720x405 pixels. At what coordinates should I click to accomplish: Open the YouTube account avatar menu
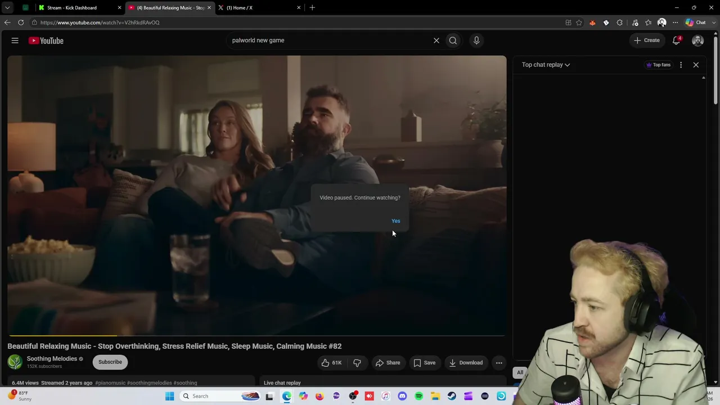pyautogui.click(x=697, y=40)
